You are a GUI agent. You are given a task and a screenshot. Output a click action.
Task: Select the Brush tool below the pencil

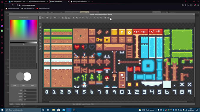pyautogui.click(x=40, y=34)
